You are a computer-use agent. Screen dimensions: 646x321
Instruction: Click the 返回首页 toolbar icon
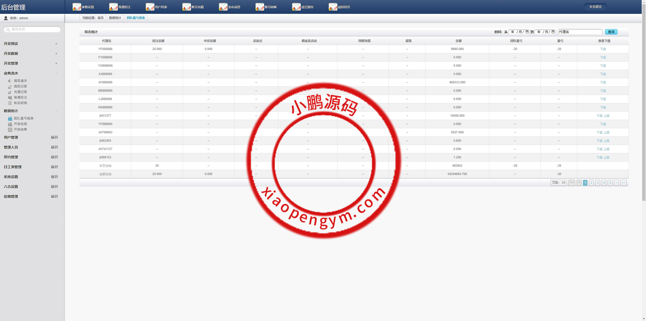point(333,7)
